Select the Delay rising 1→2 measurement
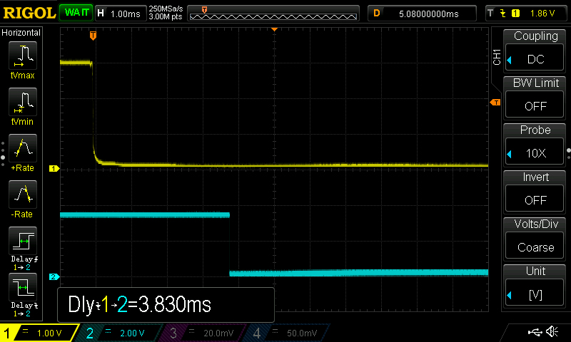 pos(23,241)
